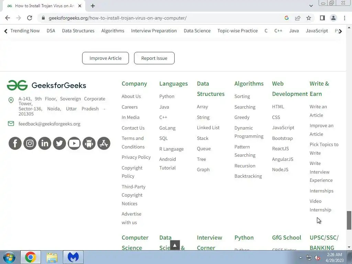This screenshot has height=264, width=352.
Task: Open the feedback@geeksforgeeks.org email link
Action: click(x=49, y=124)
